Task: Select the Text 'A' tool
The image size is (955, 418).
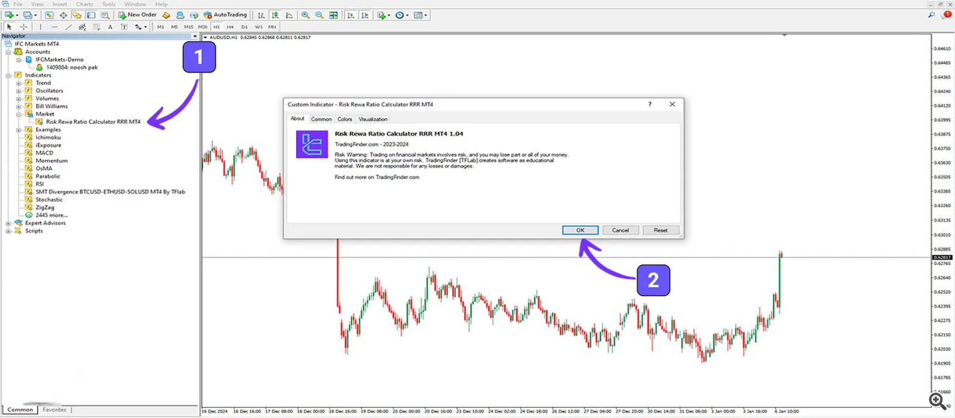Action: pos(110,27)
